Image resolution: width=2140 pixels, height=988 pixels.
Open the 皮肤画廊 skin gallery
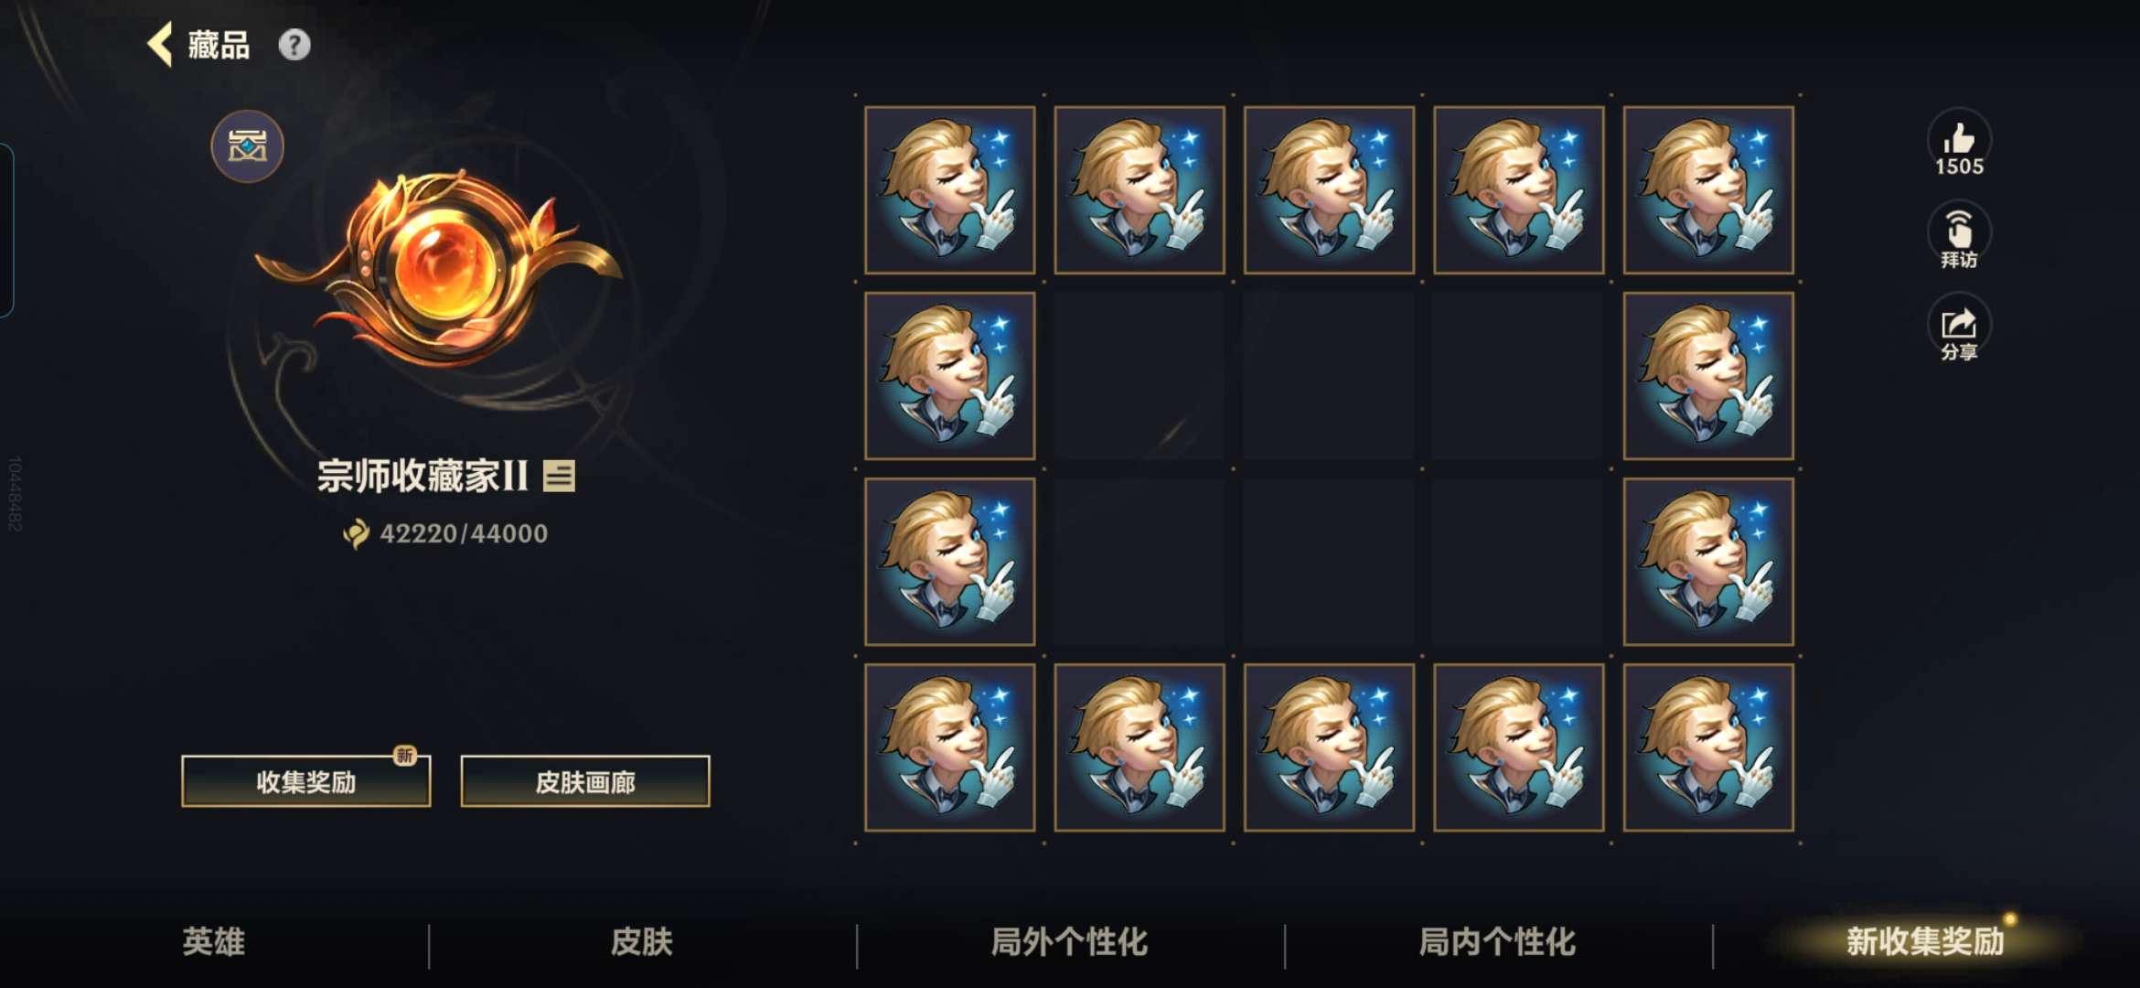585,781
